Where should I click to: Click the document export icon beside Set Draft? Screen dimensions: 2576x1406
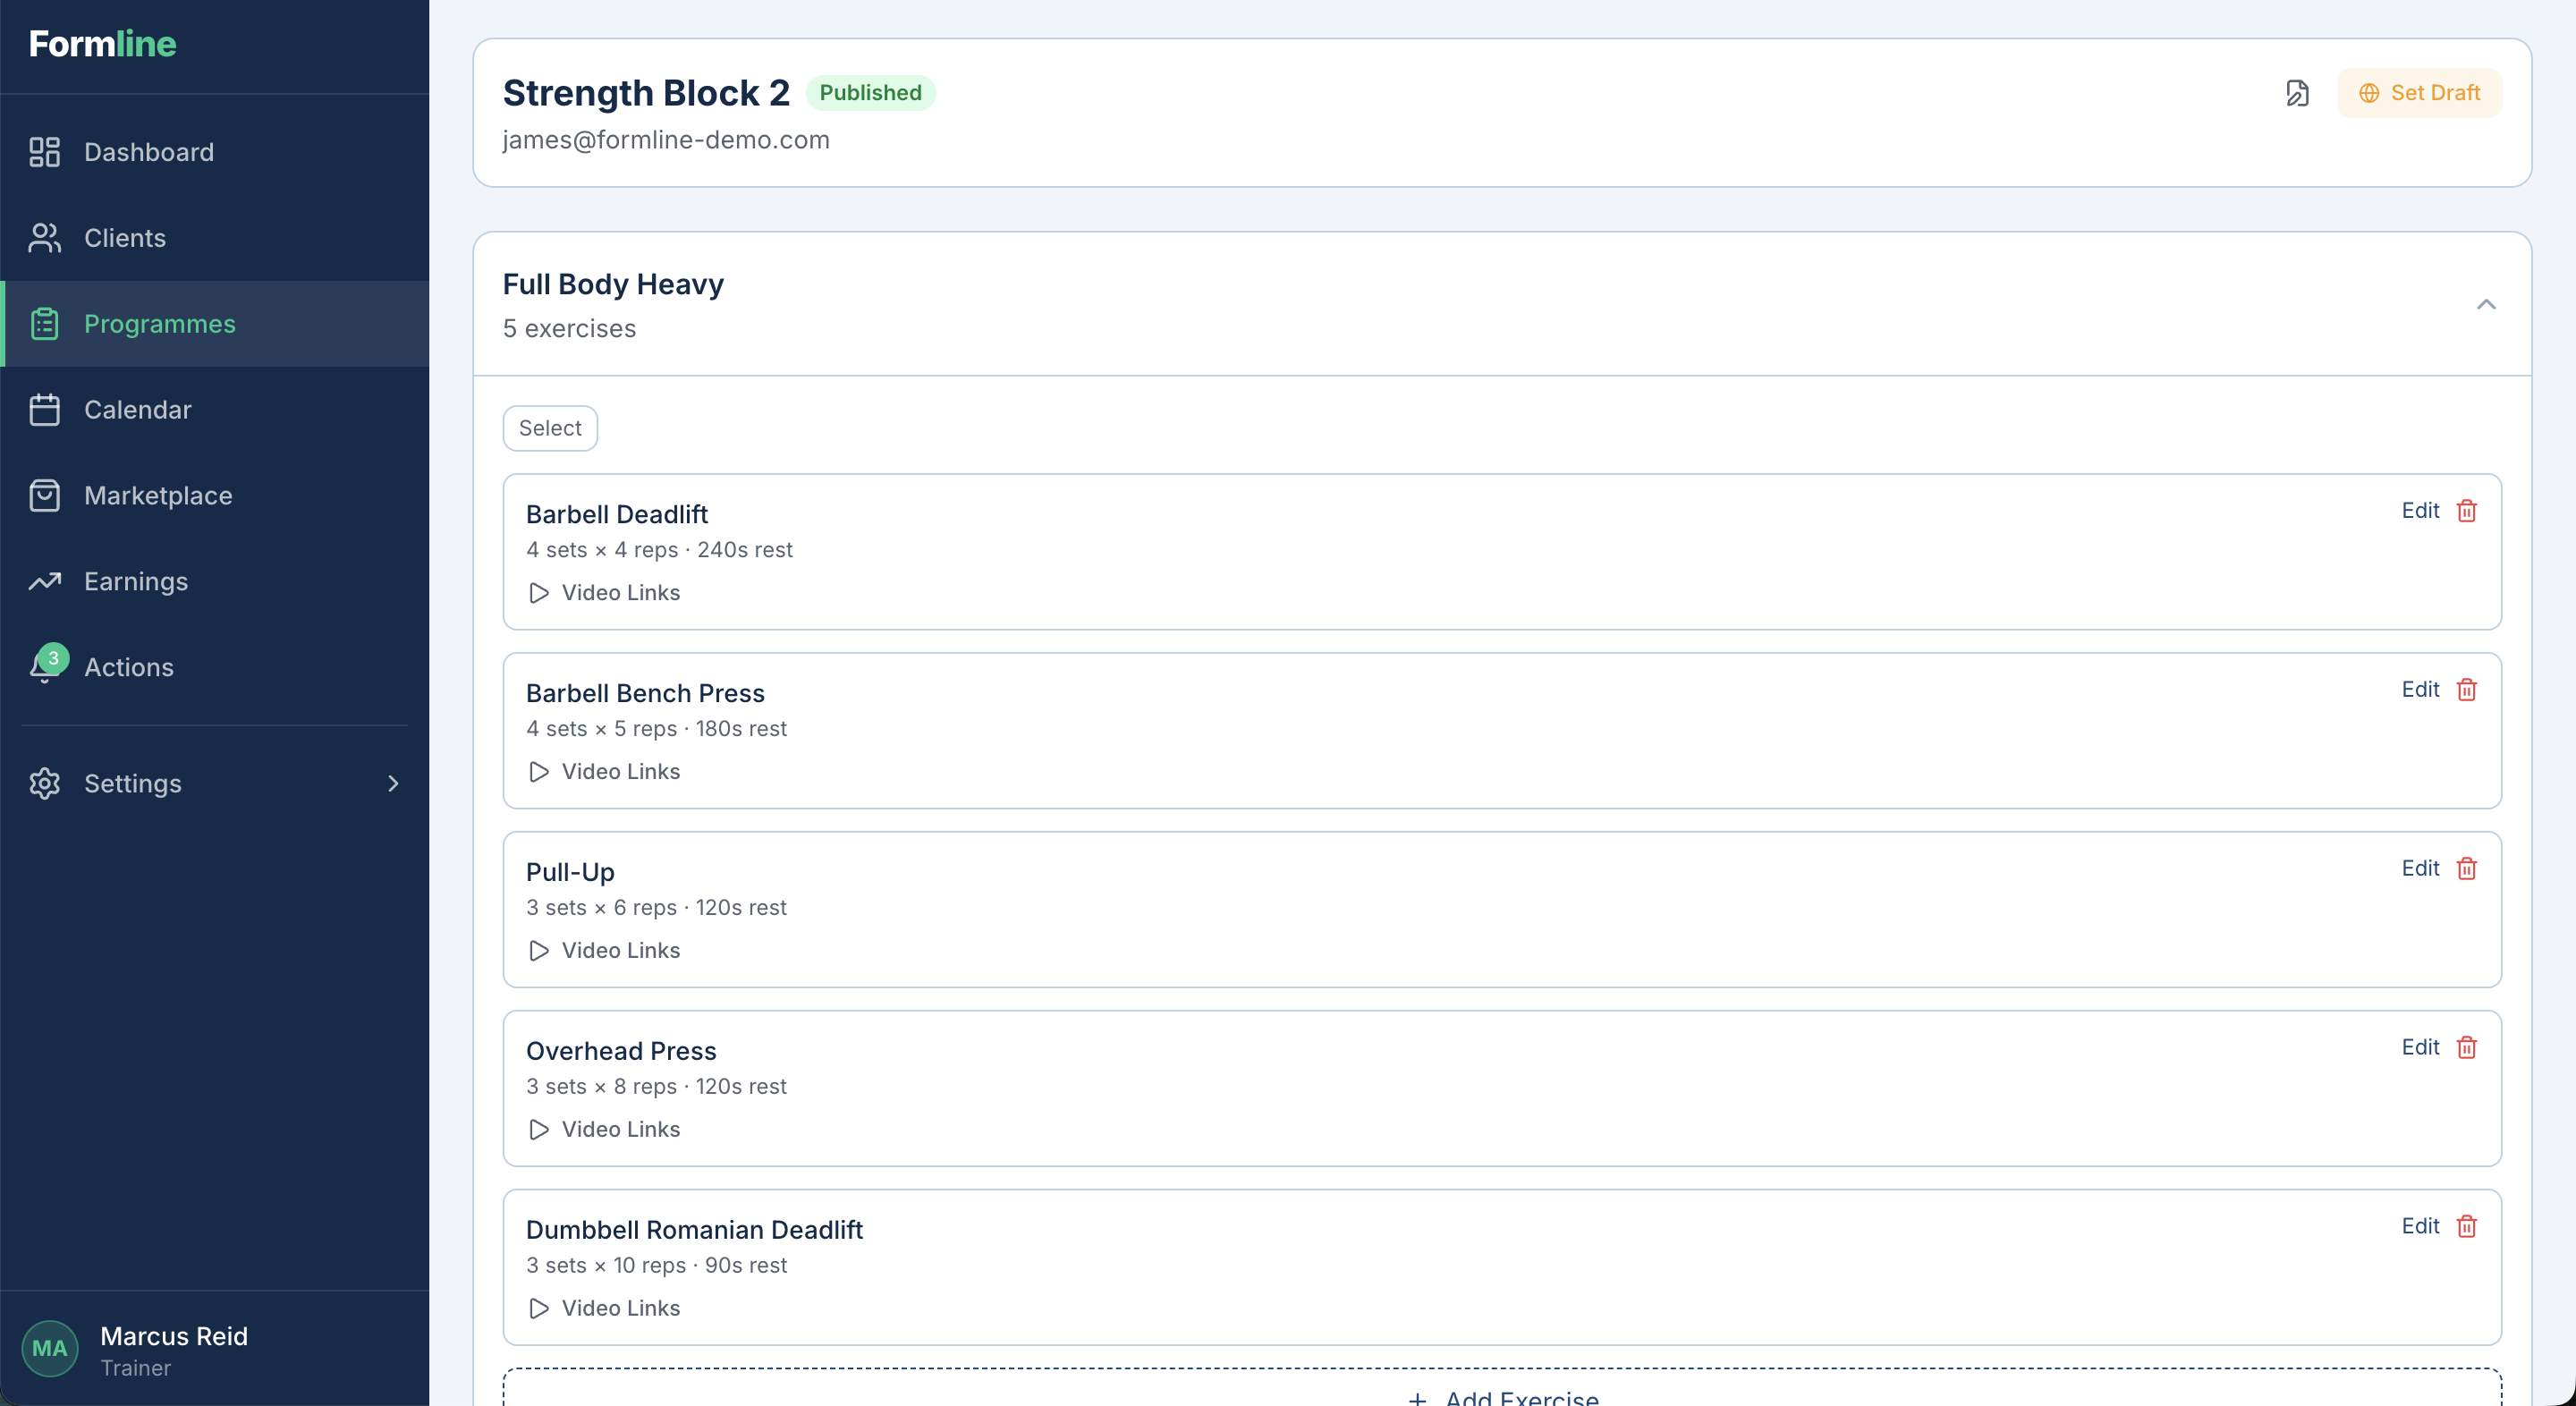[2297, 93]
